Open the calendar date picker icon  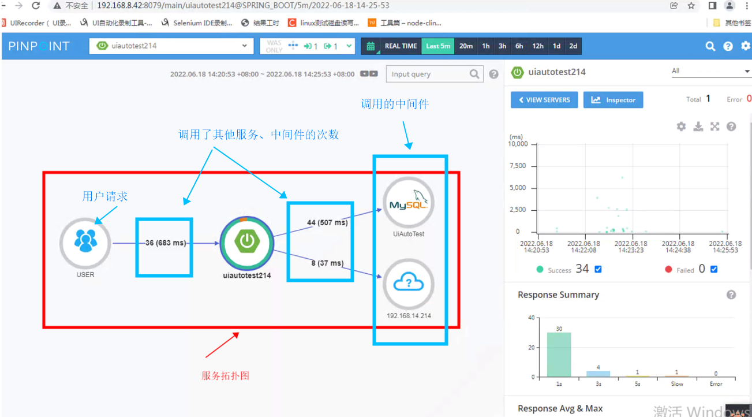coord(371,46)
